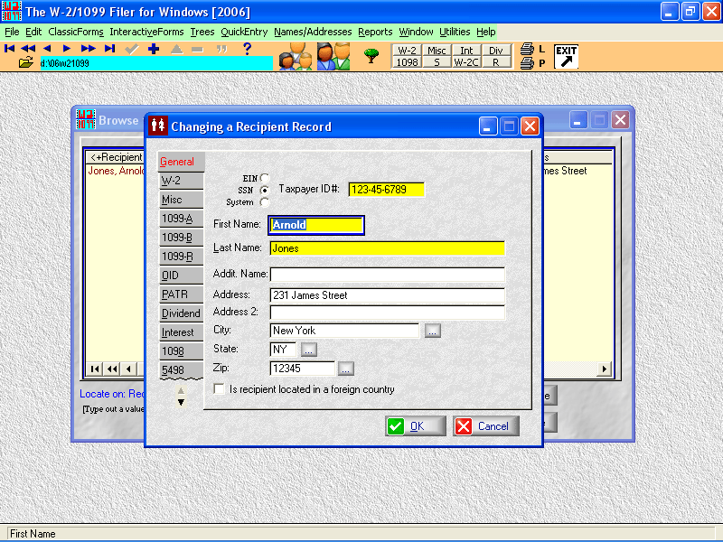Switch to the Dividend tab
The width and height of the screenshot is (723, 542).
(x=181, y=313)
